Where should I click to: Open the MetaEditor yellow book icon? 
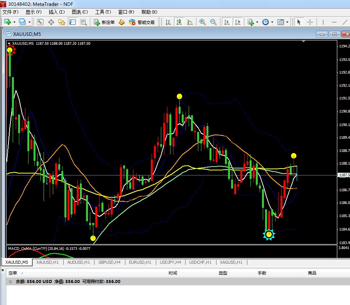click(122, 22)
